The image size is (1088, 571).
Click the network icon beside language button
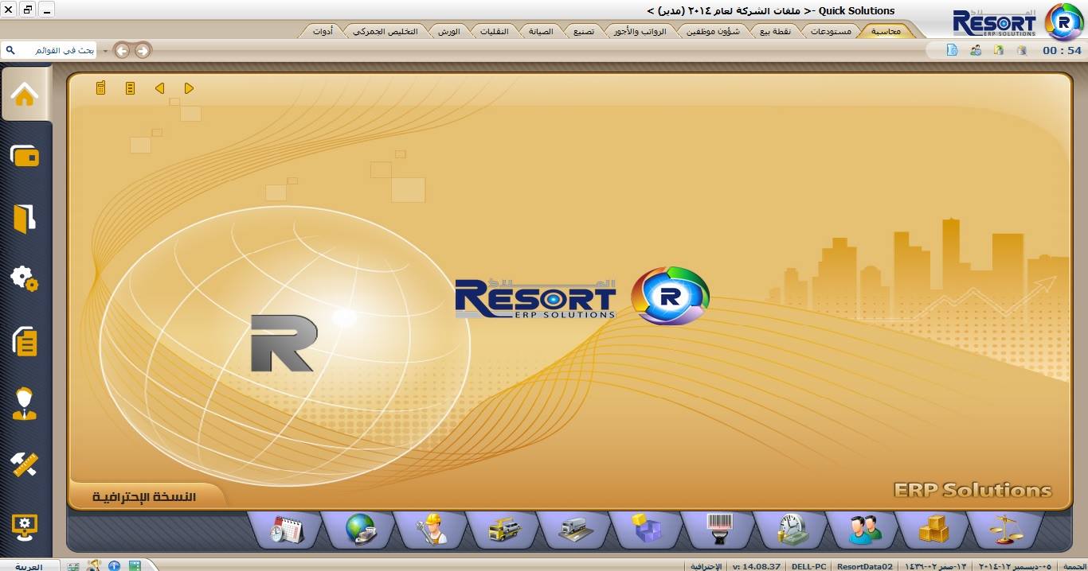(73, 566)
